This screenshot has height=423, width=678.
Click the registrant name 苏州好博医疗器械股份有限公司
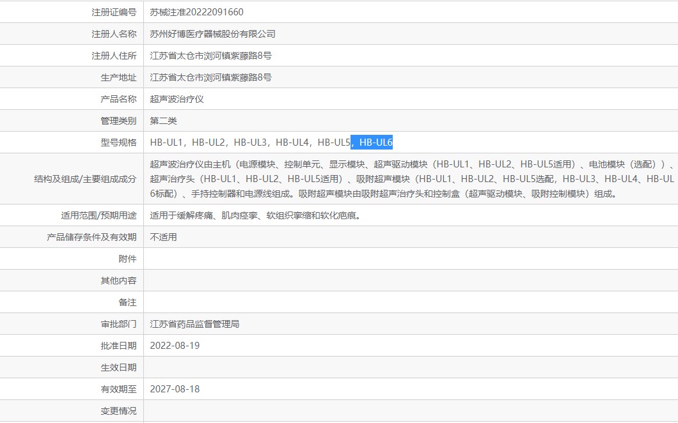212,34
